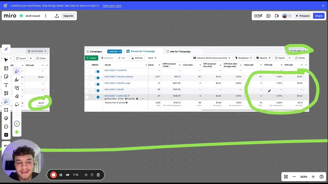Open the Columns: Performance and clicks dropdown
The height and width of the screenshot is (184, 328).
click(x=212, y=58)
